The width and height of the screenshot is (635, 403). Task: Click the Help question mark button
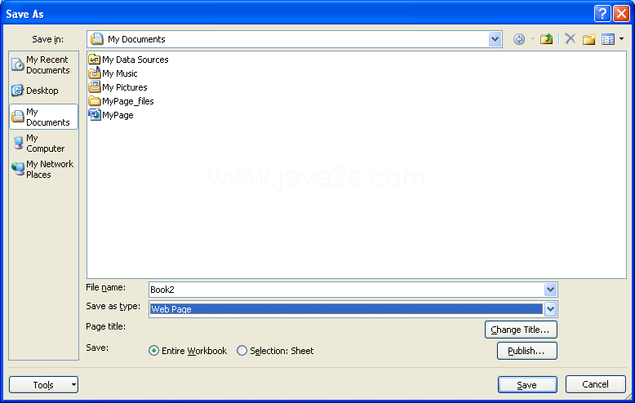pyautogui.click(x=602, y=14)
